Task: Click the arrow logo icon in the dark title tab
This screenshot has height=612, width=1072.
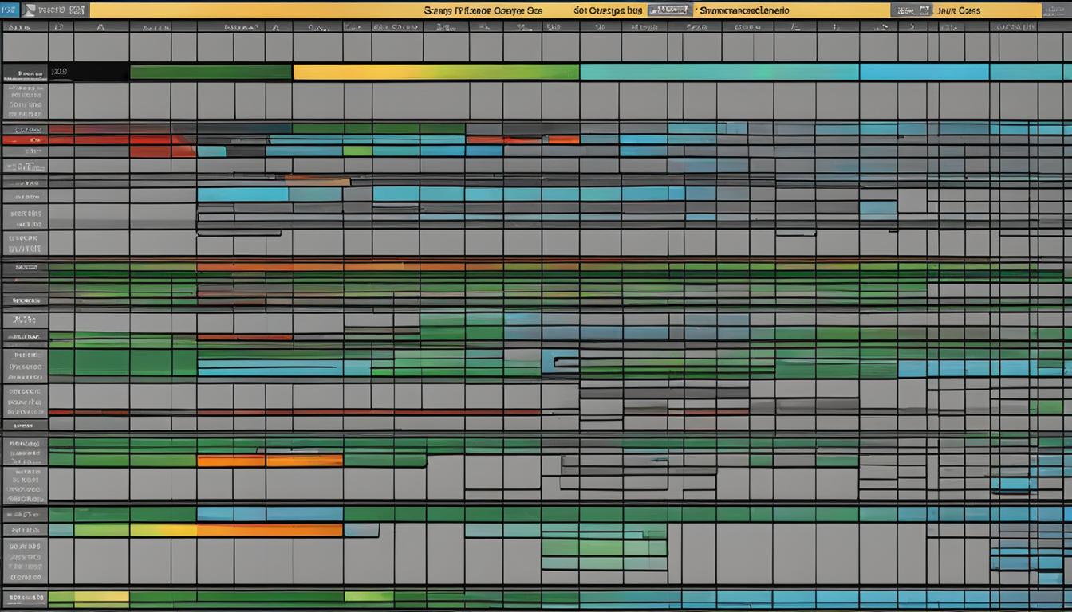Action: pos(29,10)
